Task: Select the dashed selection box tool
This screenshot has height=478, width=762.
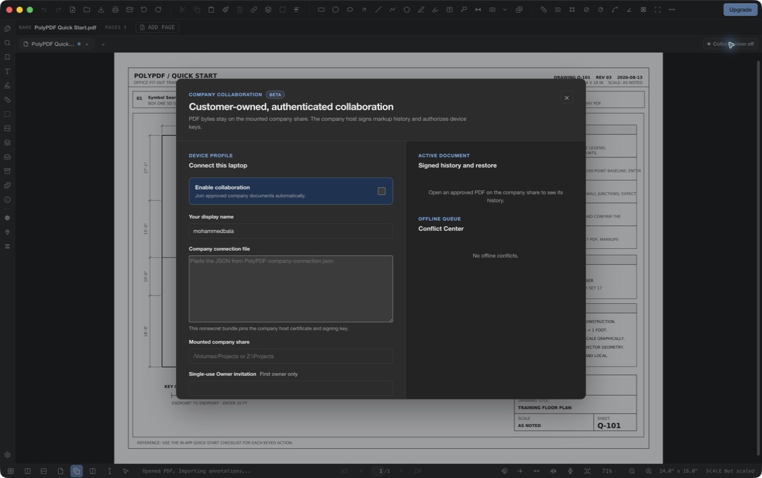Action: point(283,10)
